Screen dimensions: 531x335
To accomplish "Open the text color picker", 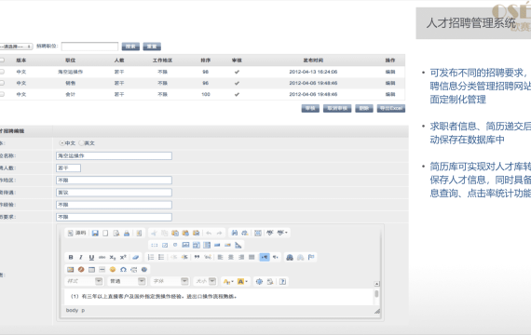I will coord(228,282).
